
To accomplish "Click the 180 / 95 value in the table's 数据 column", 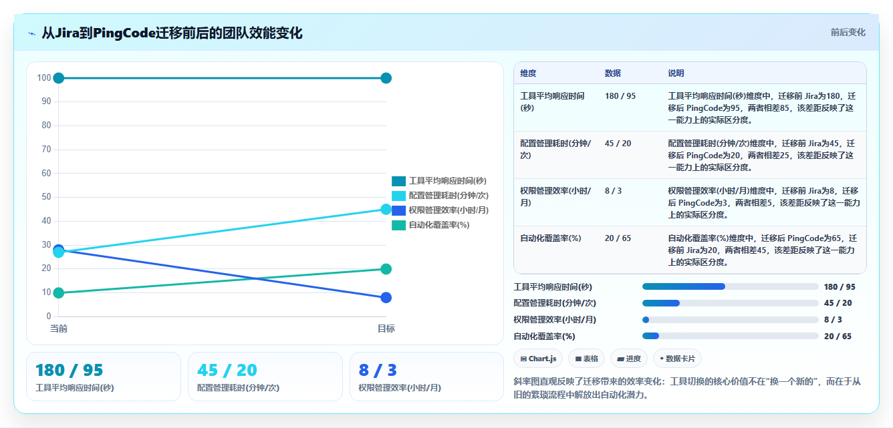I will pyautogui.click(x=620, y=96).
